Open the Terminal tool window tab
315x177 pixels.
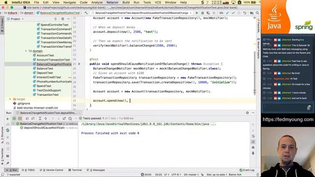(x=75, y=170)
